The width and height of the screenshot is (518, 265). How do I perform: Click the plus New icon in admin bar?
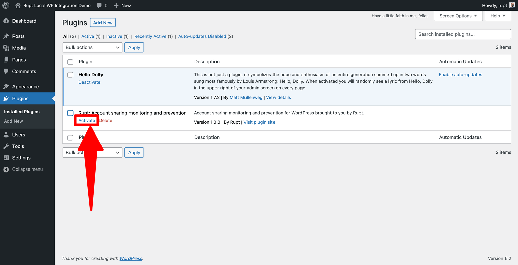click(116, 6)
